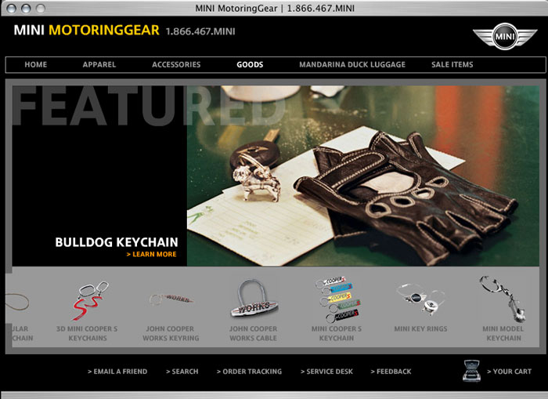Click the MINI KEY RINGS label
This screenshot has width=548, height=399.
pyautogui.click(x=421, y=329)
